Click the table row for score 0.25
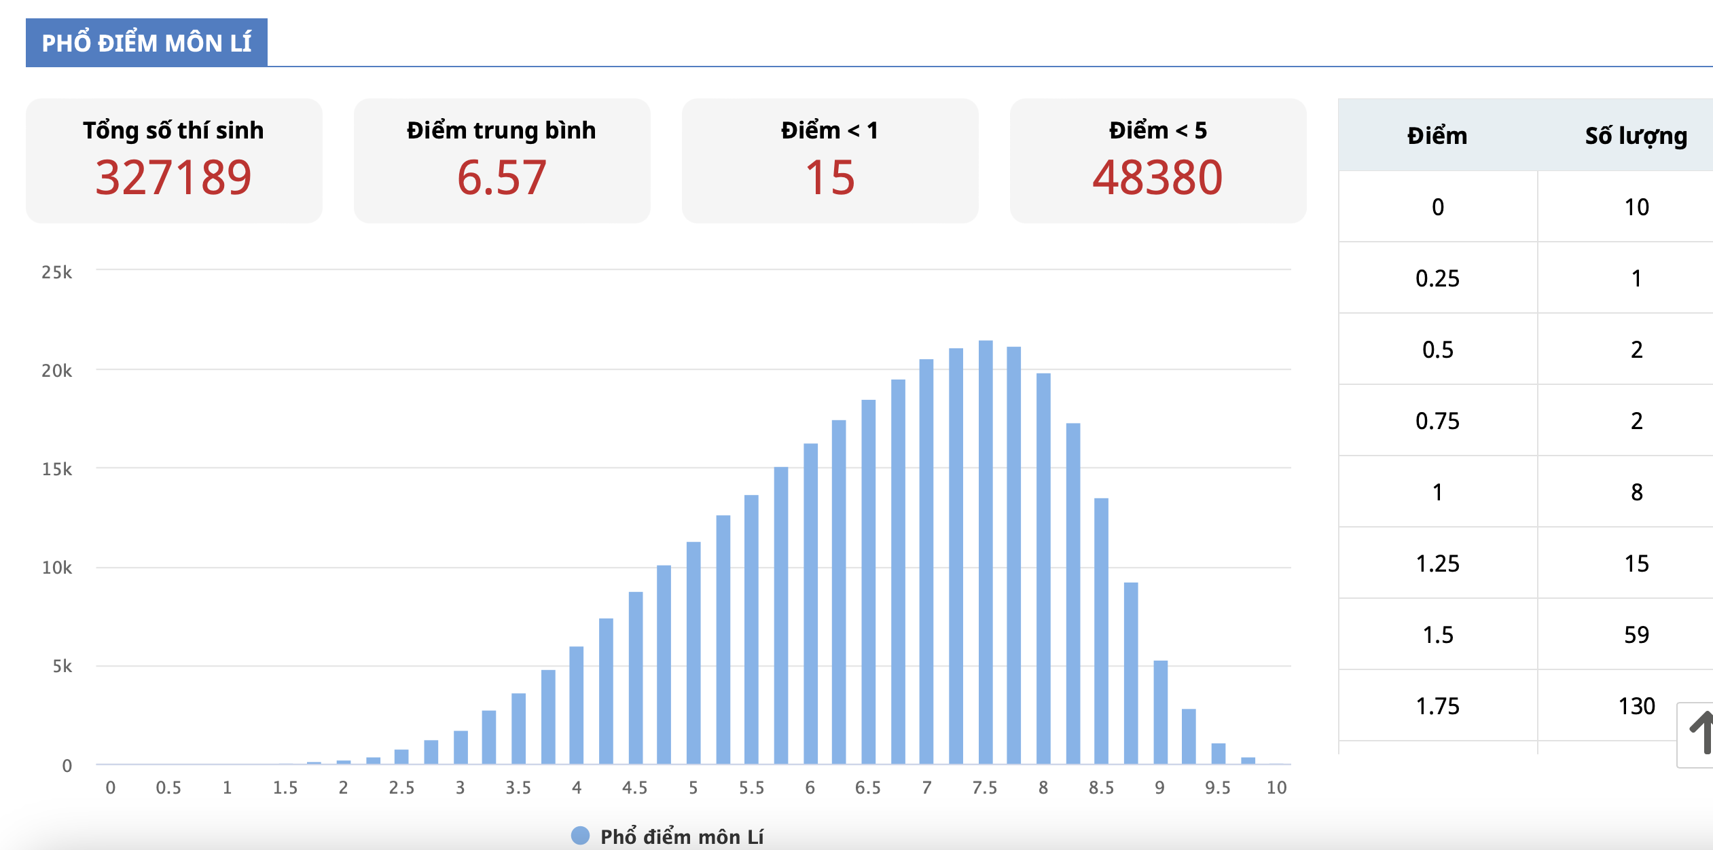 (x=1437, y=278)
